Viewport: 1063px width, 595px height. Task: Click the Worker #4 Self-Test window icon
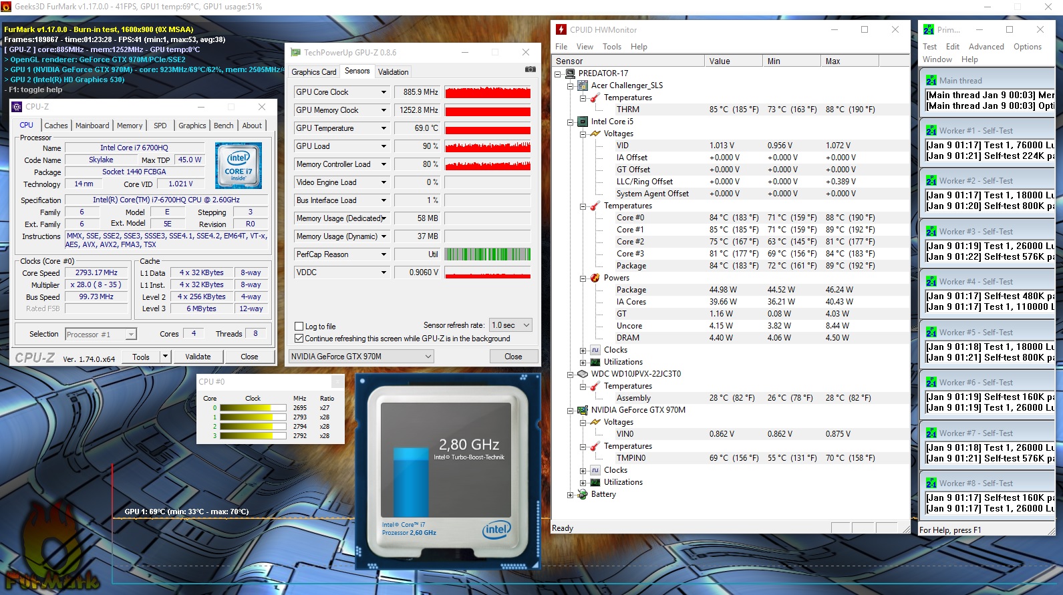(x=931, y=282)
